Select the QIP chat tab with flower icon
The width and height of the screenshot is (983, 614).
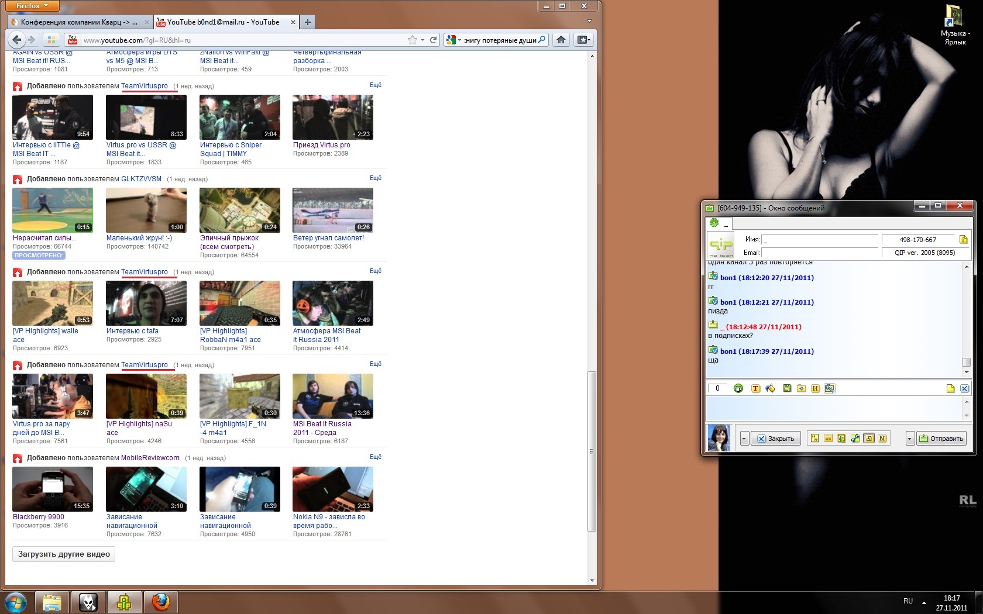pyautogui.click(x=719, y=223)
